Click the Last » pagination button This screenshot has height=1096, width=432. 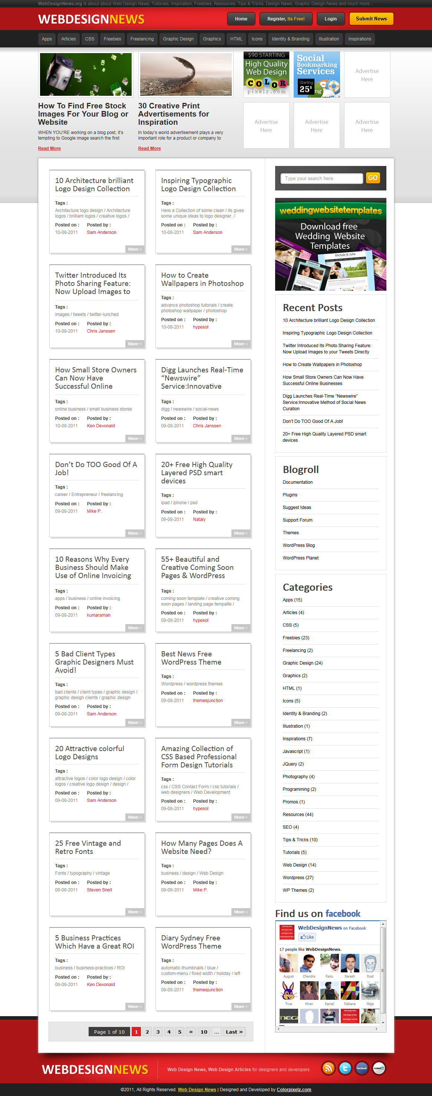[x=234, y=1032]
